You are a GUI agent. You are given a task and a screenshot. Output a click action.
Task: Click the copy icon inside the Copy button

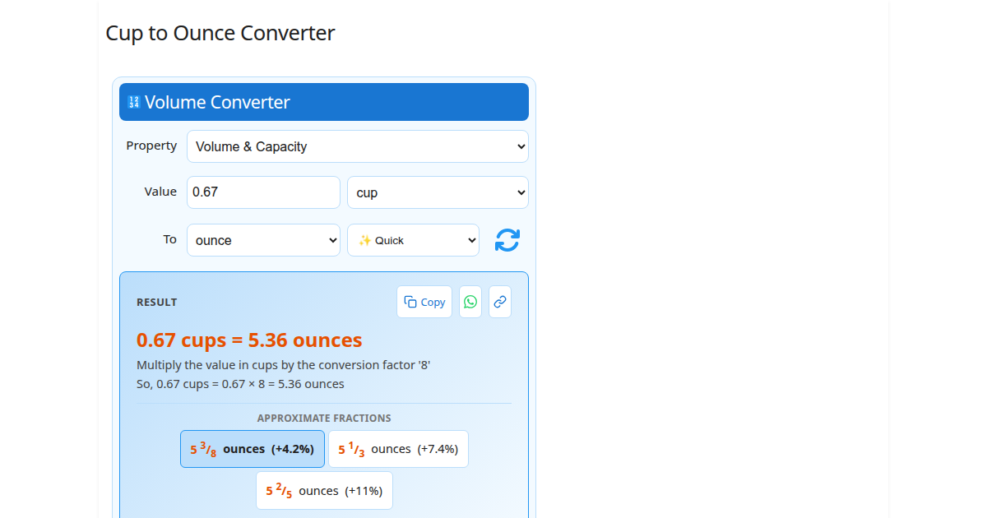tap(410, 302)
